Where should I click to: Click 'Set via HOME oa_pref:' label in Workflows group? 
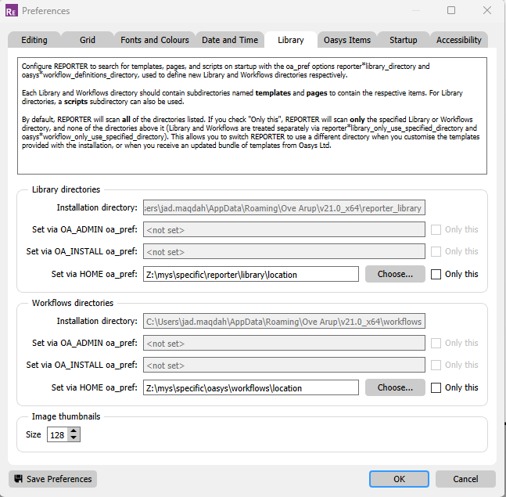[x=94, y=387]
